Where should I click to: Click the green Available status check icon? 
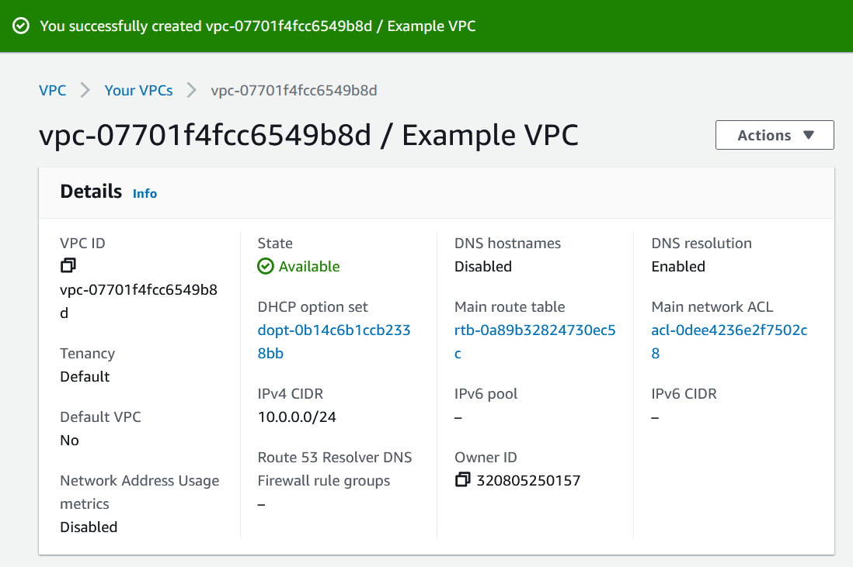pyautogui.click(x=265, y=266)
